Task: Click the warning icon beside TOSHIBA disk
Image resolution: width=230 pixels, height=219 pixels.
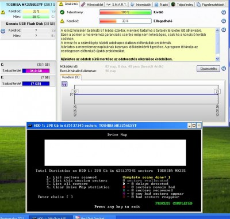Action: (3, 12)
